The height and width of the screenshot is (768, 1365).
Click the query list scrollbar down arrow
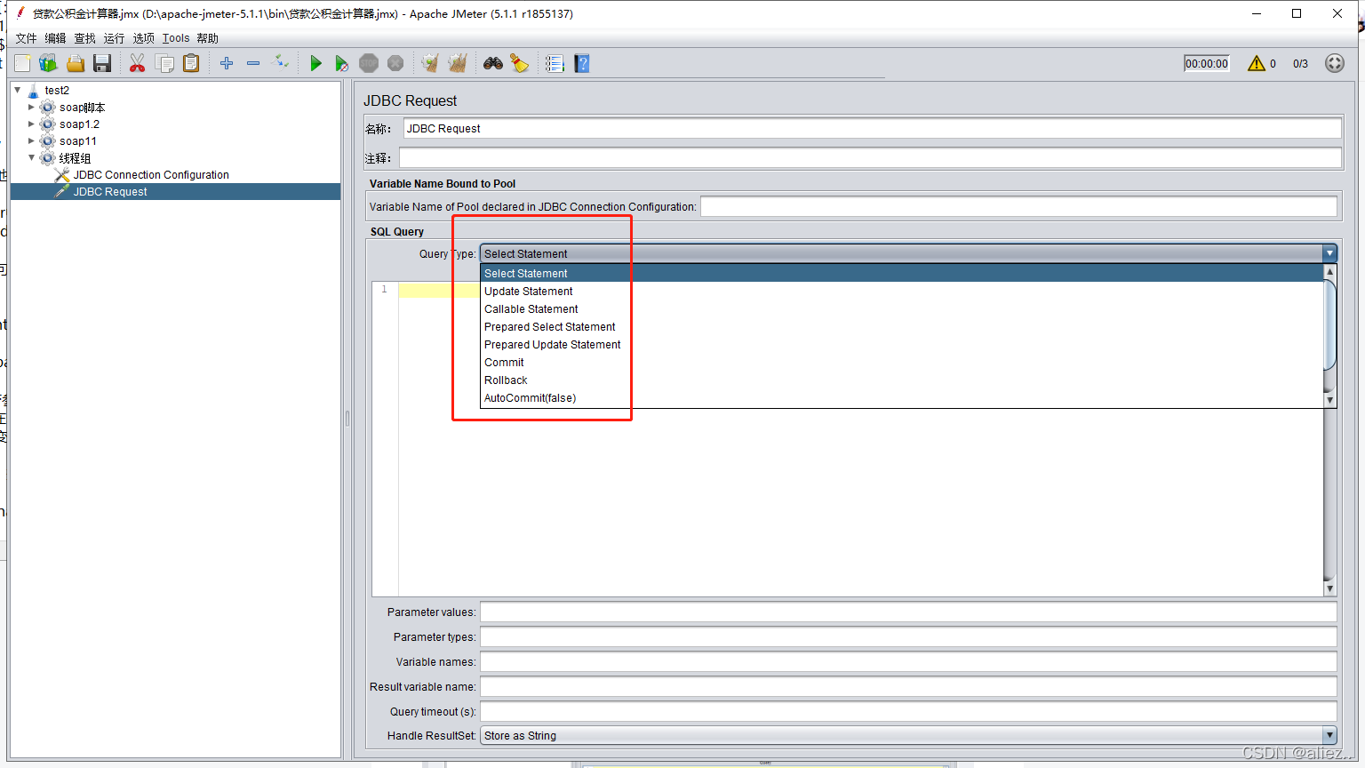coord(1329,400)
